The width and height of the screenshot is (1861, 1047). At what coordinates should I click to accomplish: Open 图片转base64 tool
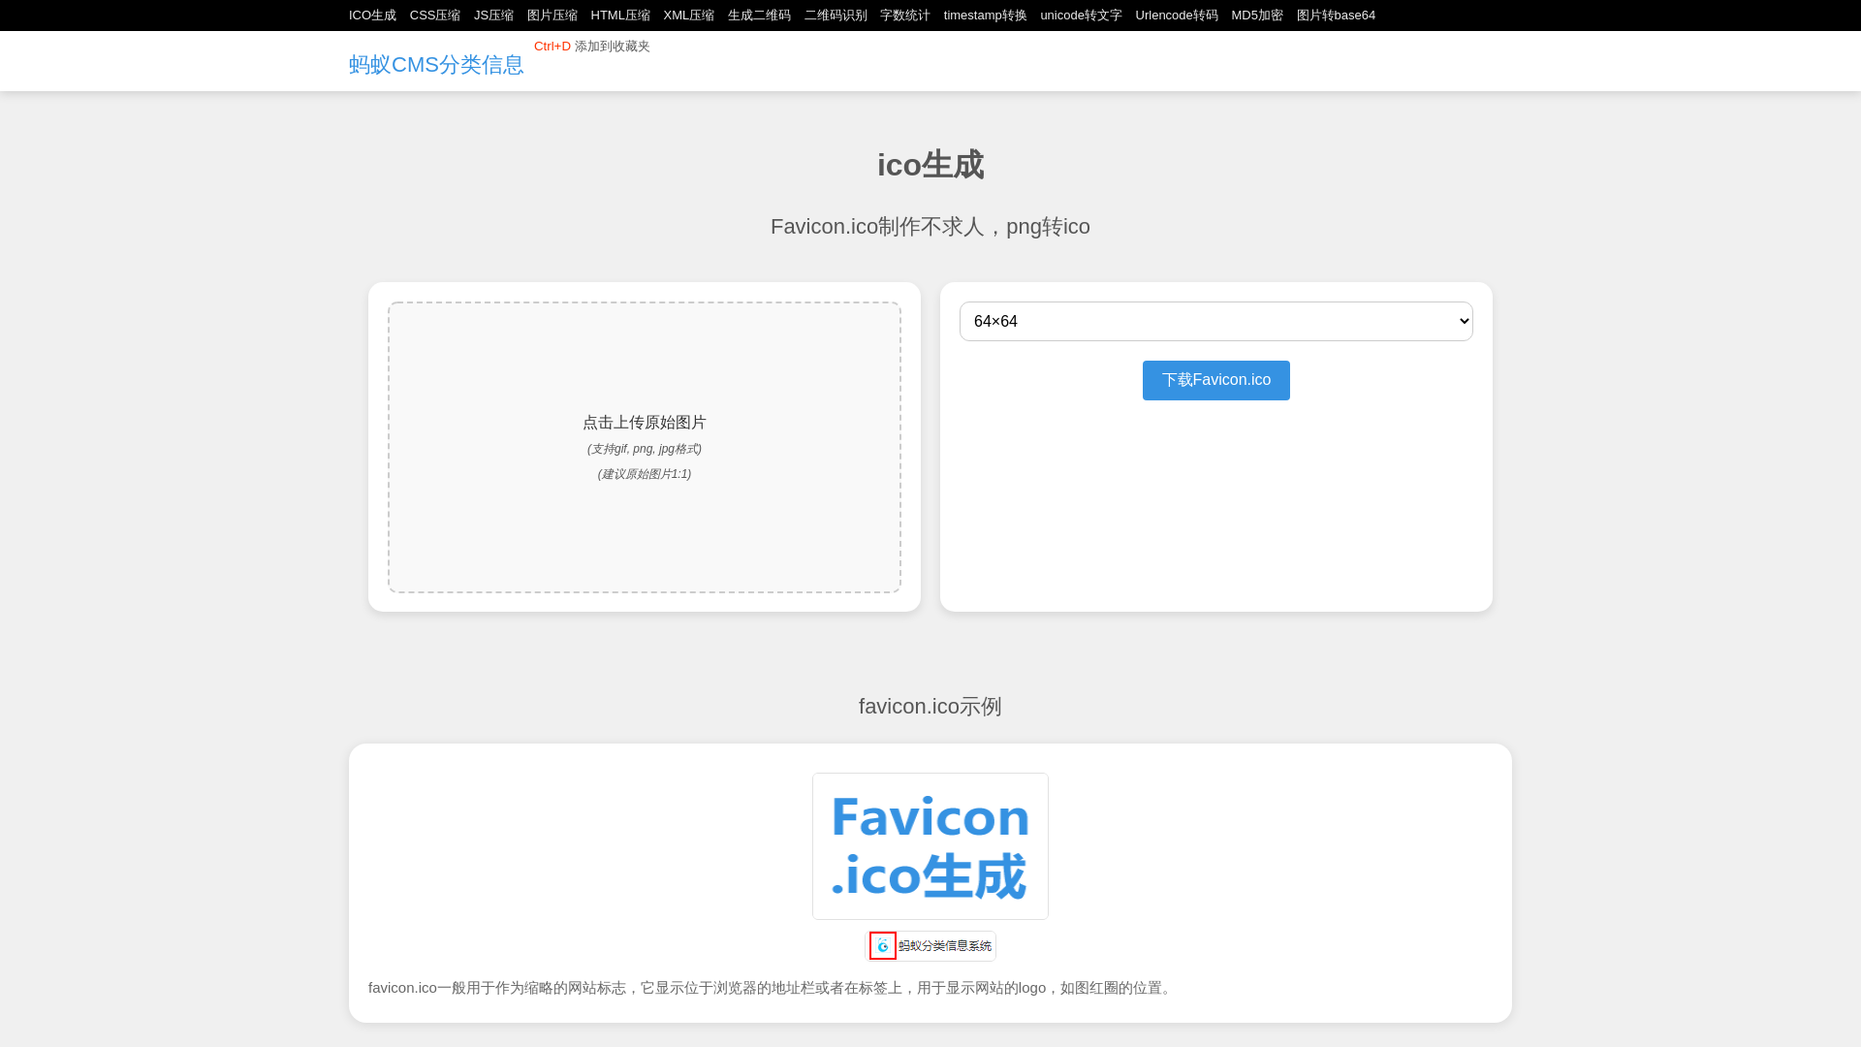tap(1336, 16)
